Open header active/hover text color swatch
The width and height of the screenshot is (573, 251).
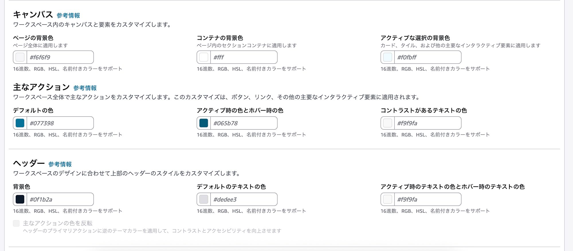click(x=388, y=199)
